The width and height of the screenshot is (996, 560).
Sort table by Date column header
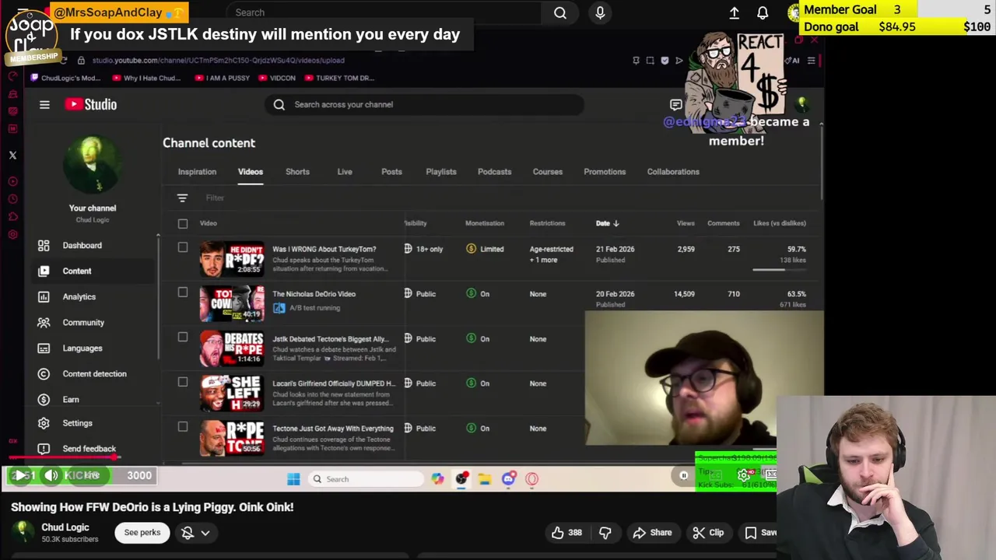coord(607,223)
